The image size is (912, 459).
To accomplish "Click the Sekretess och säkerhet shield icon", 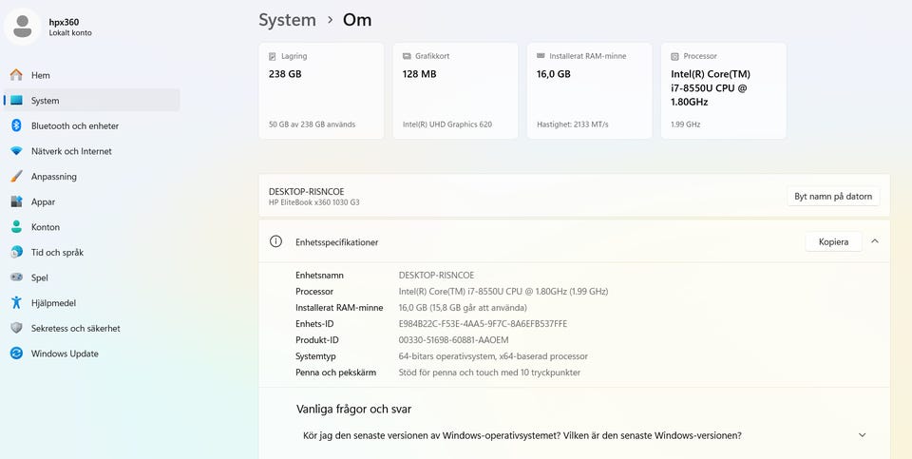I will 16,328.
